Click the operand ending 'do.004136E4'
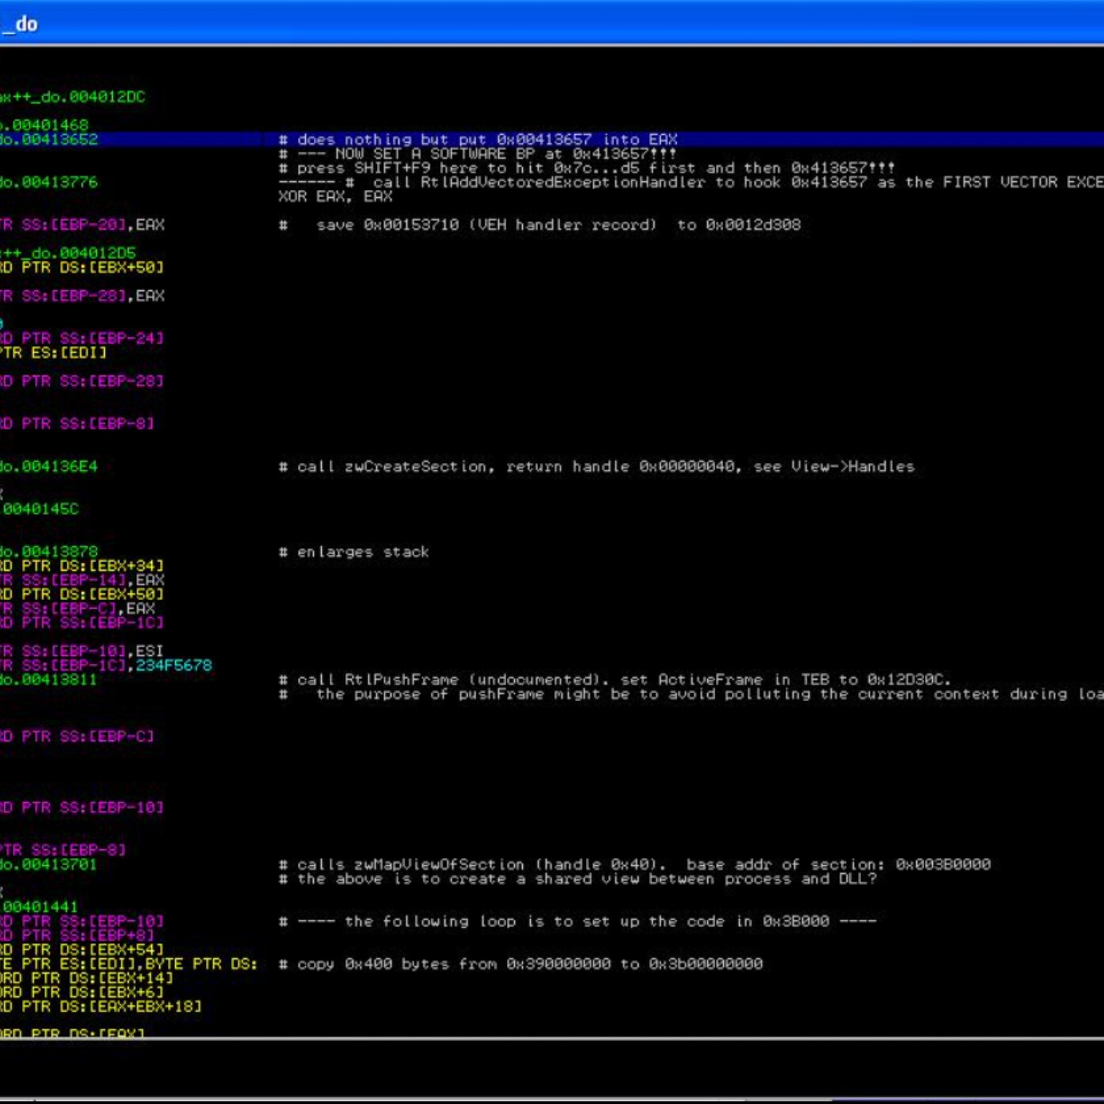The height and width of the screenshot is (1104, 1104). coord(49,466)
